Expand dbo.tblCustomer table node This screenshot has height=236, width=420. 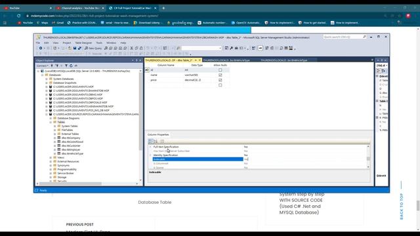(54, 146)
